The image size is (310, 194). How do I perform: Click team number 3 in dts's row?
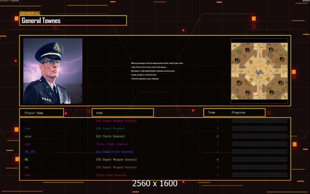pyautogui.click(x=217, y=175)
